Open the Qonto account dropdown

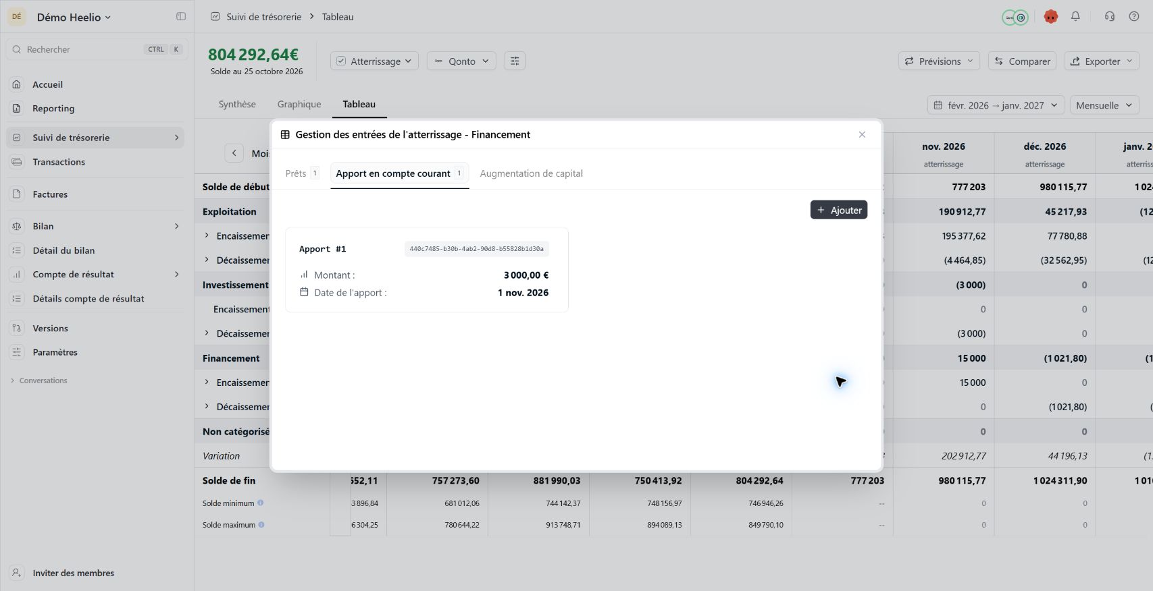point(461,61)
